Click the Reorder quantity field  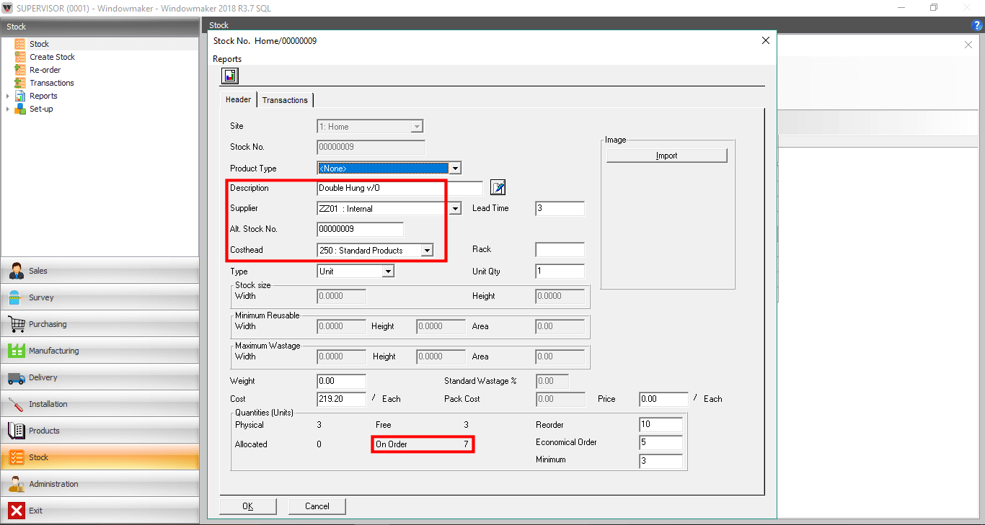(x=660, y=425)
